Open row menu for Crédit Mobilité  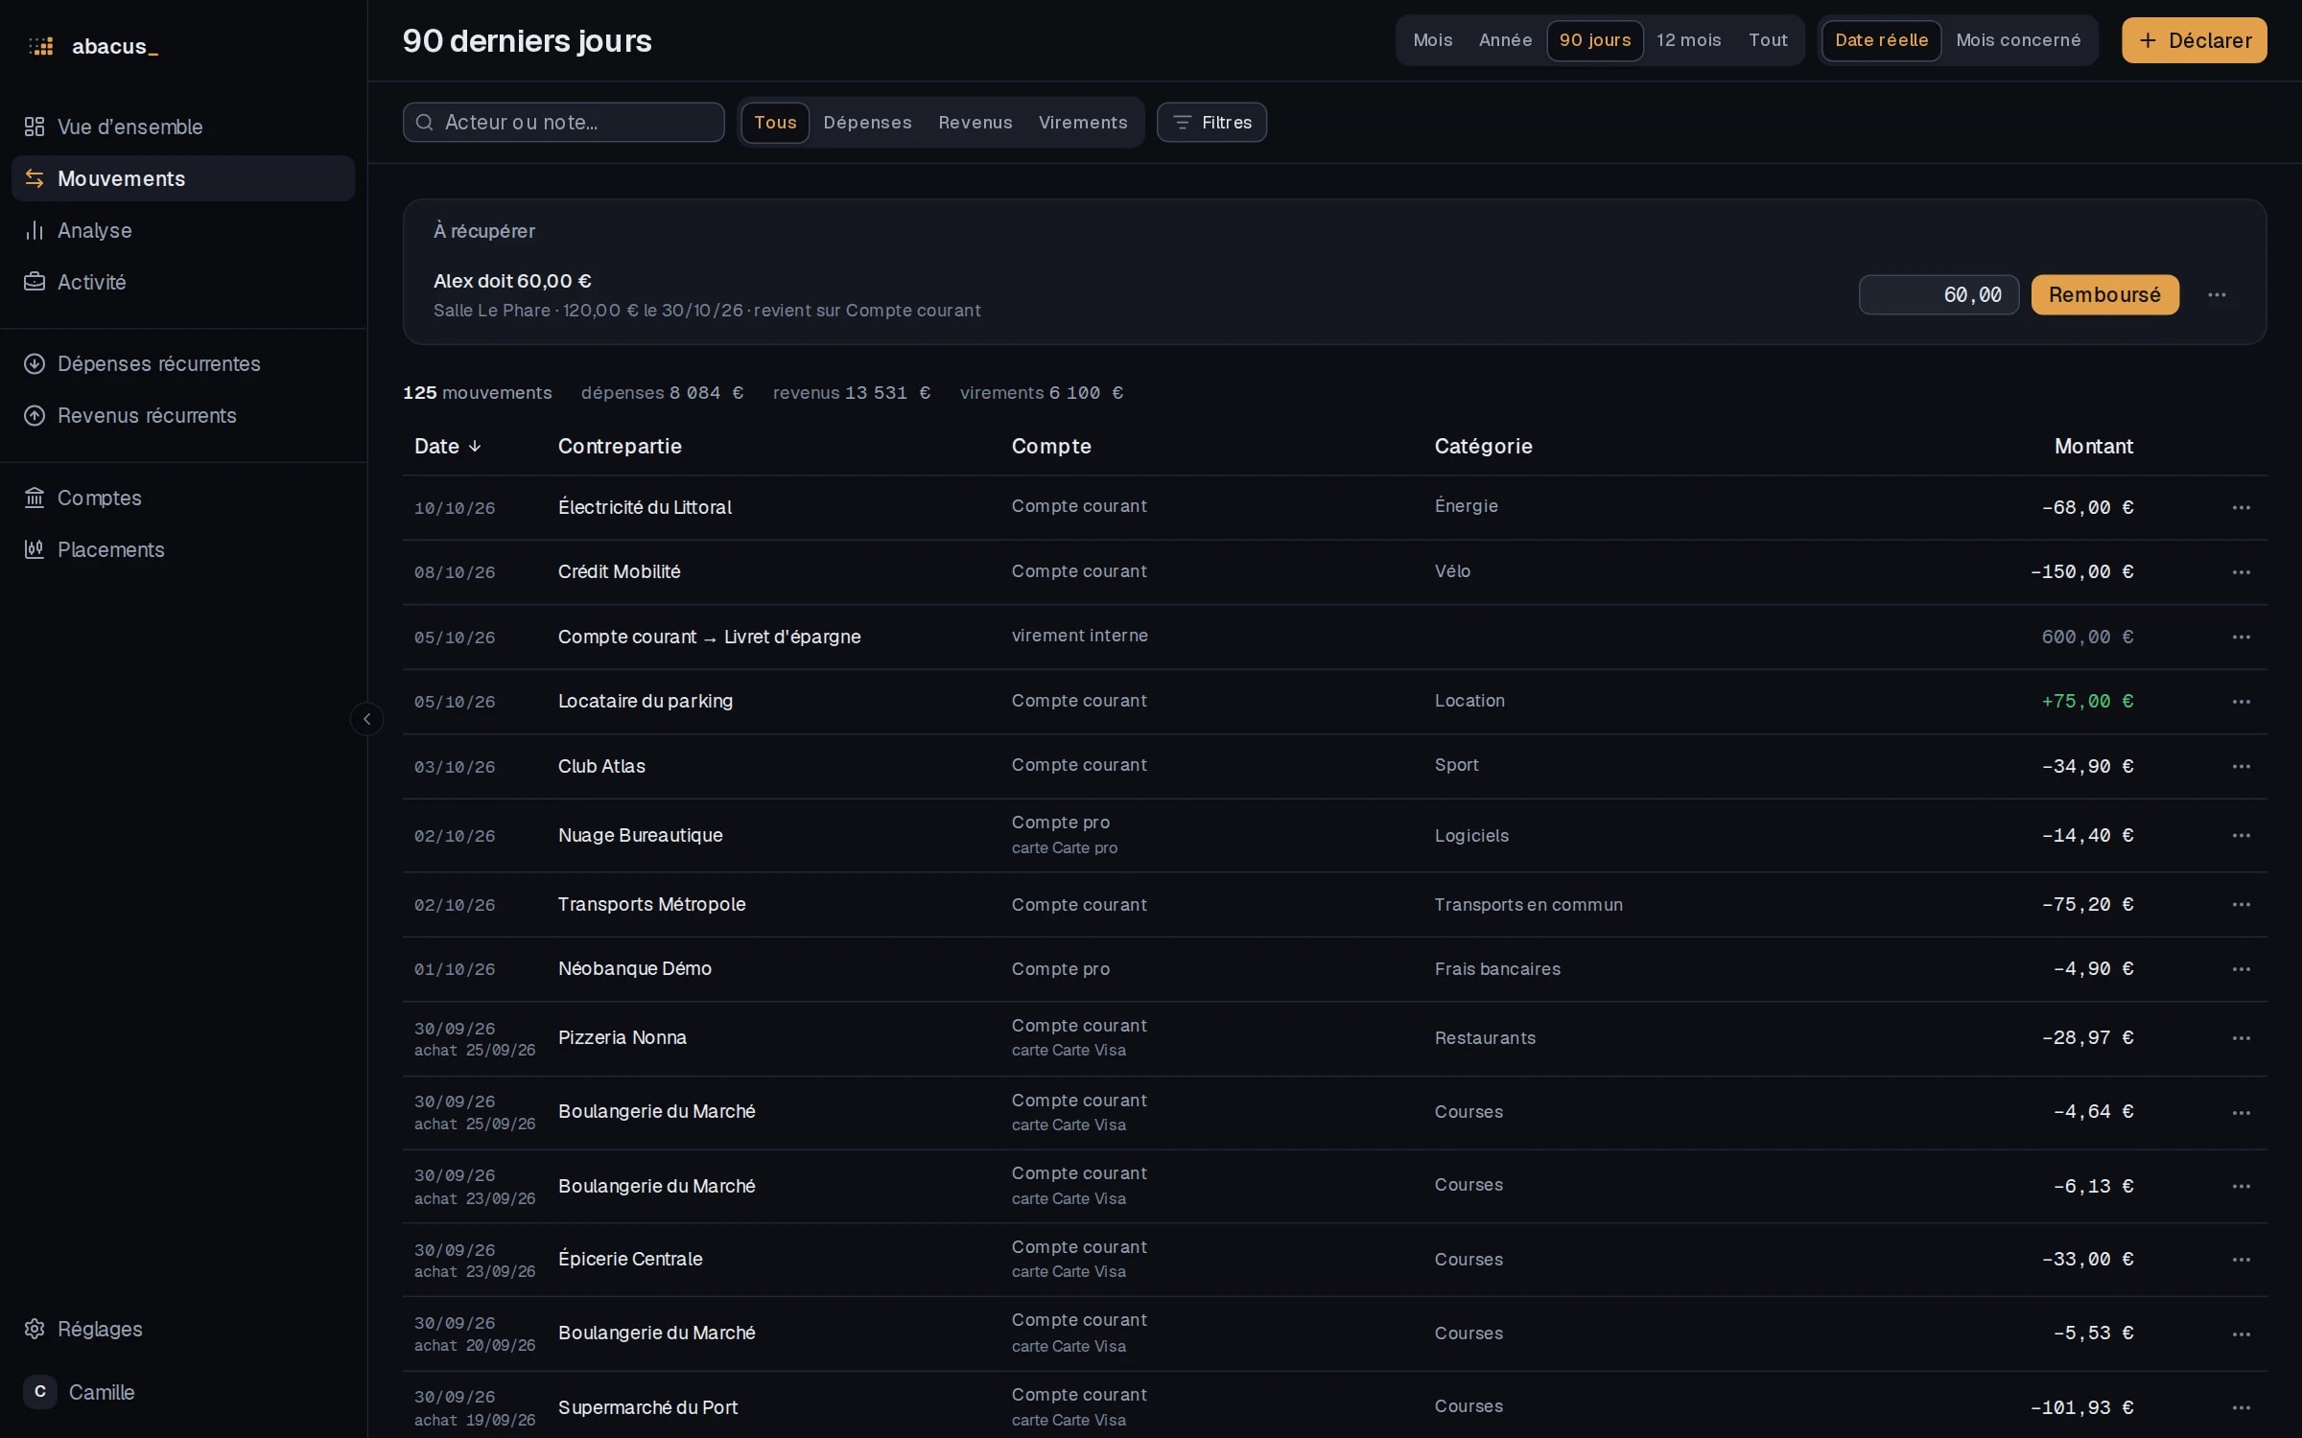[x=2241, y=572]
